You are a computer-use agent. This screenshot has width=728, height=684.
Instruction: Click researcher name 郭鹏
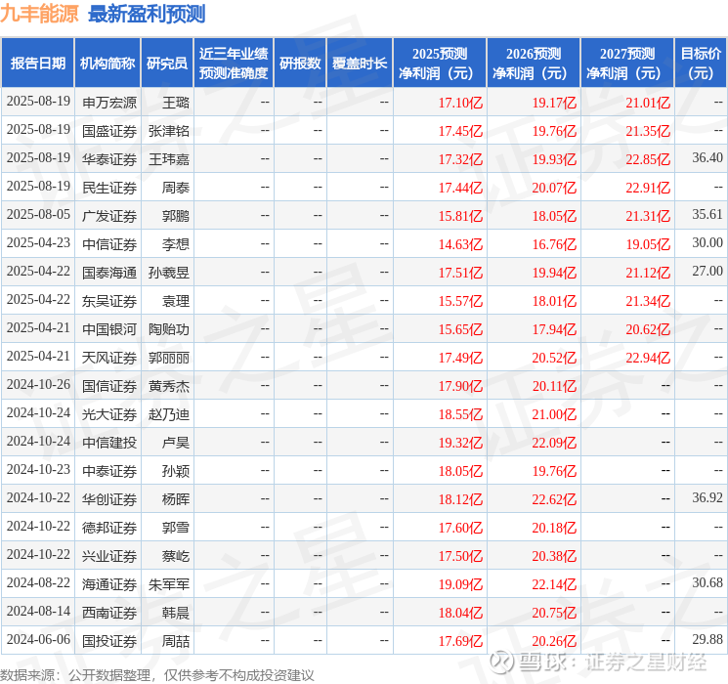click(176, 216)
